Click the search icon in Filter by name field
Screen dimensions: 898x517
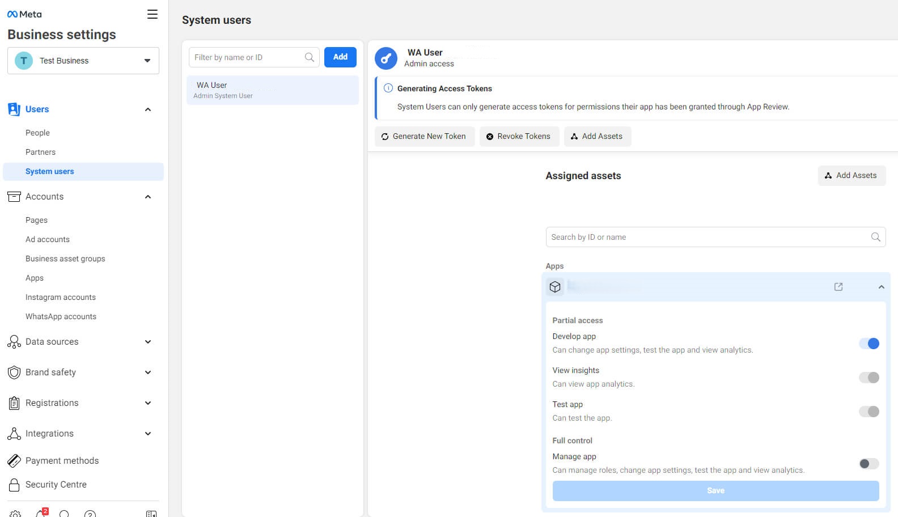(x=310, y=57)
